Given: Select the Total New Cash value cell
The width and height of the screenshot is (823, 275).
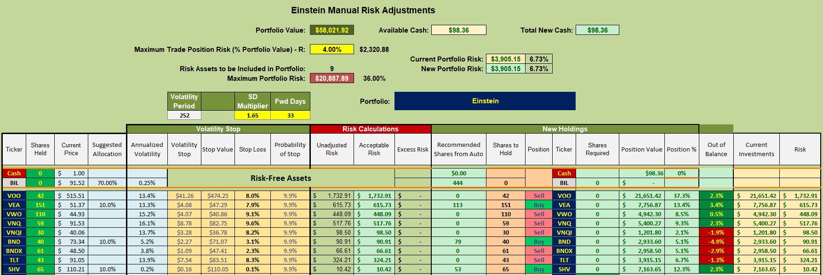Looking at the screenshot, I should [x=597, y=30].
